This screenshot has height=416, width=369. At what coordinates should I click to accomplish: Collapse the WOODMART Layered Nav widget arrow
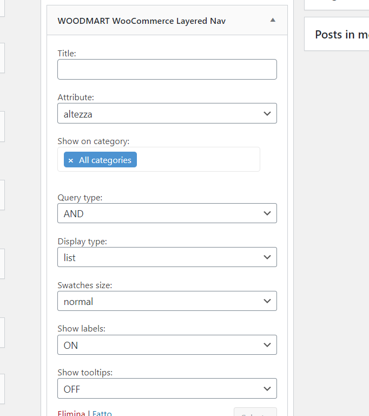(273, 21)
